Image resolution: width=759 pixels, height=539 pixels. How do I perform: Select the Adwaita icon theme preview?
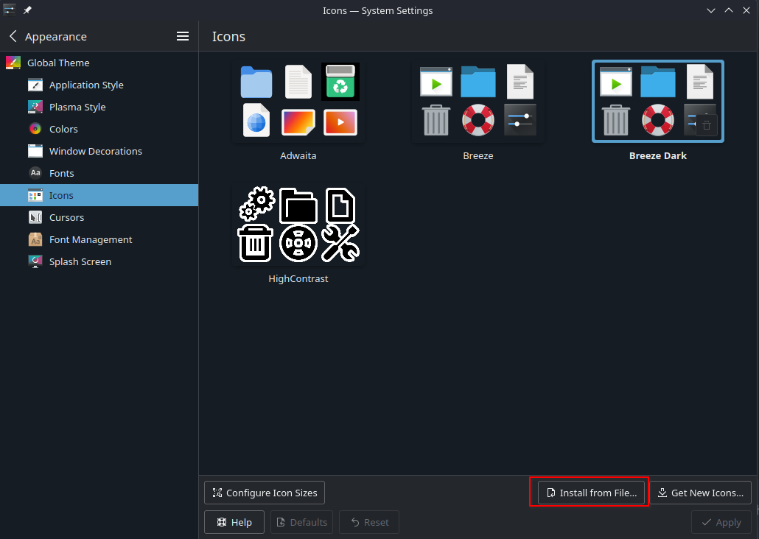pos(298,102)
